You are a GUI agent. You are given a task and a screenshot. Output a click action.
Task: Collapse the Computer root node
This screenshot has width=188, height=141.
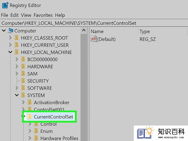click(x=4, y=31)
